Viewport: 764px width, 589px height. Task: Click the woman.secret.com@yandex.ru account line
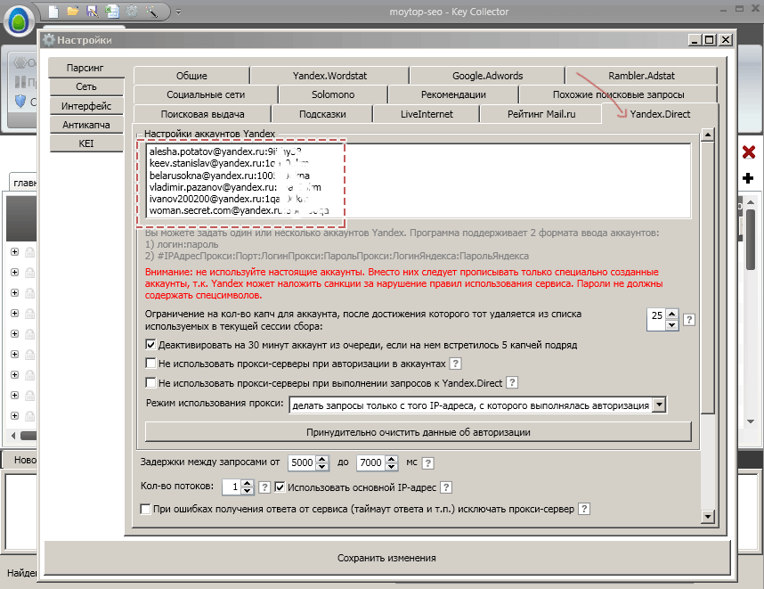coord(239,210)
